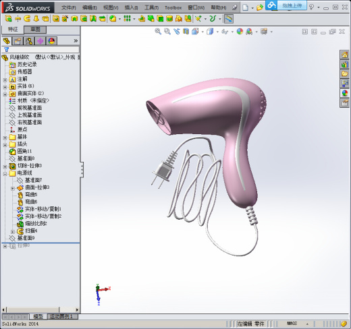Select the Revolved Cut tool
The image size is (351, 329).
[74, 19]
